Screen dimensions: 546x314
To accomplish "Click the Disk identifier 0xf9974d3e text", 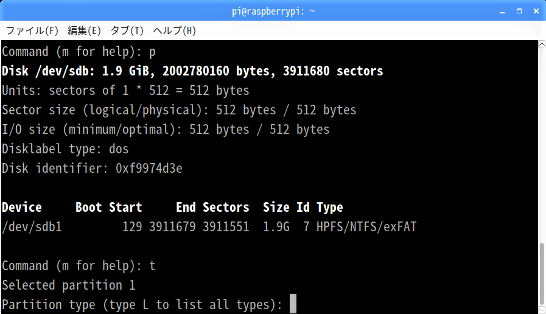I will coord(92,169).
